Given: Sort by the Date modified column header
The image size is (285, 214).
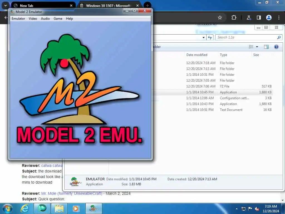Looking at the screenshot, I should pos(197,55).
